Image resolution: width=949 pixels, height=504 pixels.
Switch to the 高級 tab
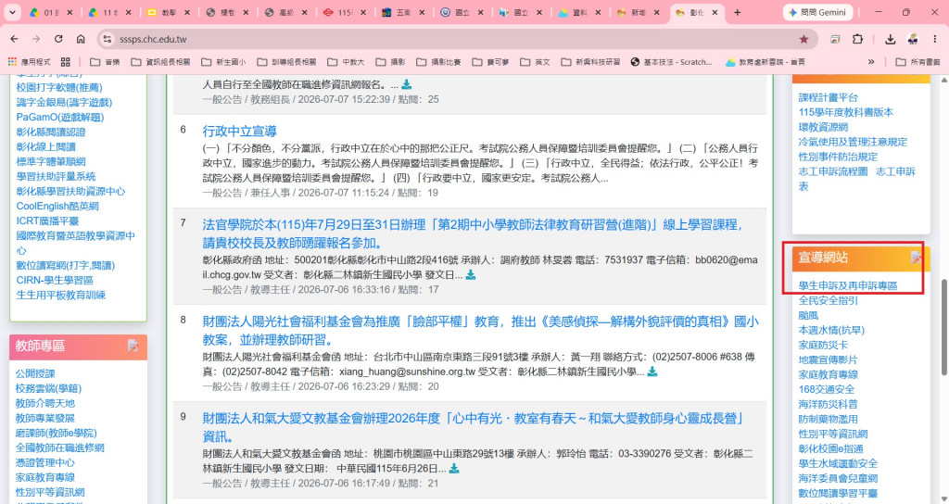tap(286, 13)
